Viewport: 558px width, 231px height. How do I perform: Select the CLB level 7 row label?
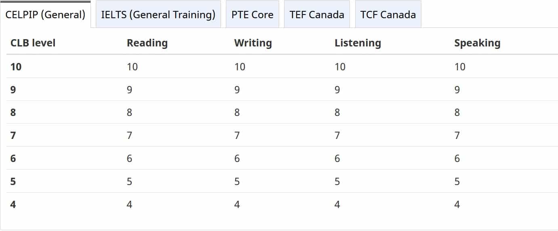pos(13,135)
